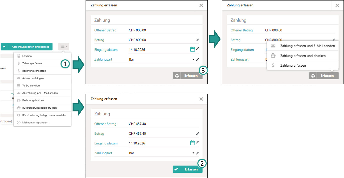Click Betrag field showing CHF 457.40
Screen dimensions: 344x178
164,133
